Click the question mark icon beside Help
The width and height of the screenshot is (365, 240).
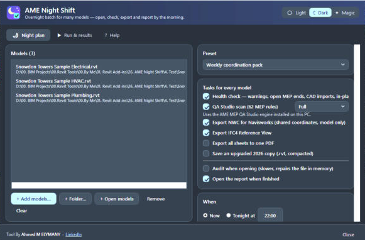[106, 35]
